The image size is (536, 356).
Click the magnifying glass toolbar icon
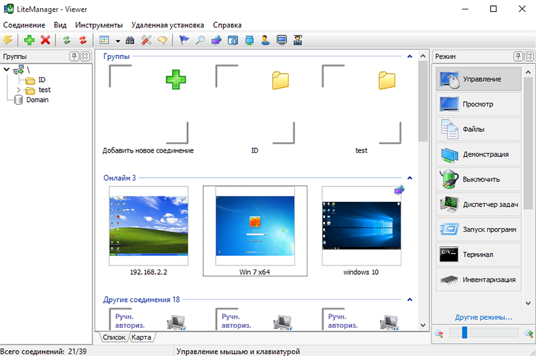(200, 40)
